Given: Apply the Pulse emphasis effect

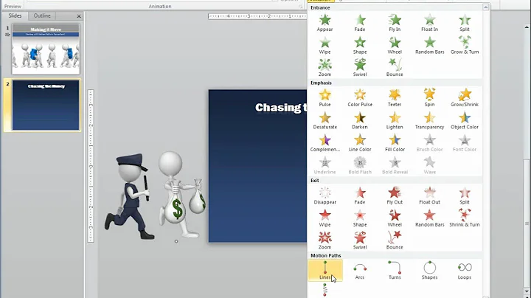Looking at the screenshot, I should [324, 98].
